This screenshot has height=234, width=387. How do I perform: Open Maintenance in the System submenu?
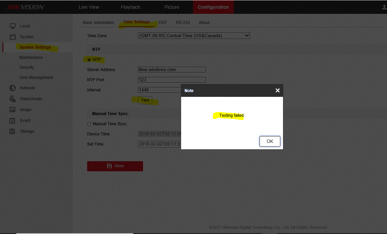[31, 58]
